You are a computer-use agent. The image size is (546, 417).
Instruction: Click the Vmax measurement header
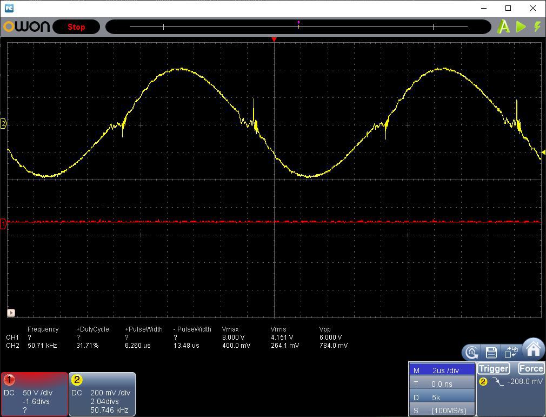point(230,329)
